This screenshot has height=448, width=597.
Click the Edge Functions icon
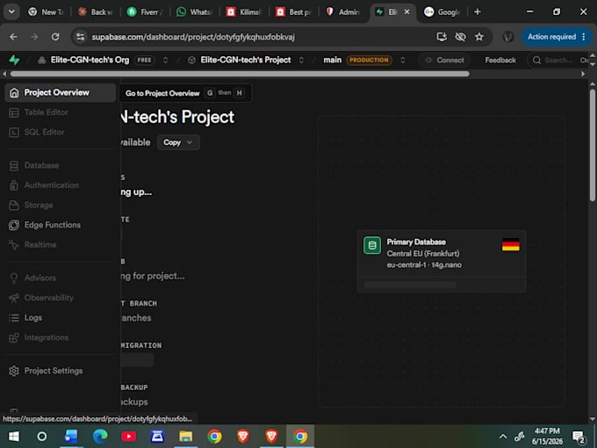pyautogui.click(x=14, y=225)
